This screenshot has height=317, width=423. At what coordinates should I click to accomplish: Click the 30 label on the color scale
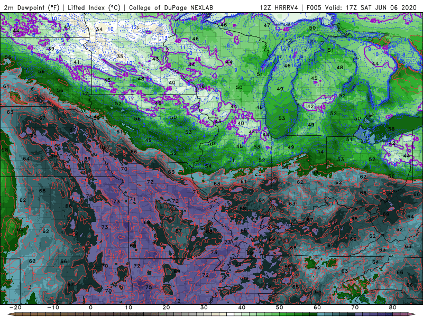(x=204, y=307)
